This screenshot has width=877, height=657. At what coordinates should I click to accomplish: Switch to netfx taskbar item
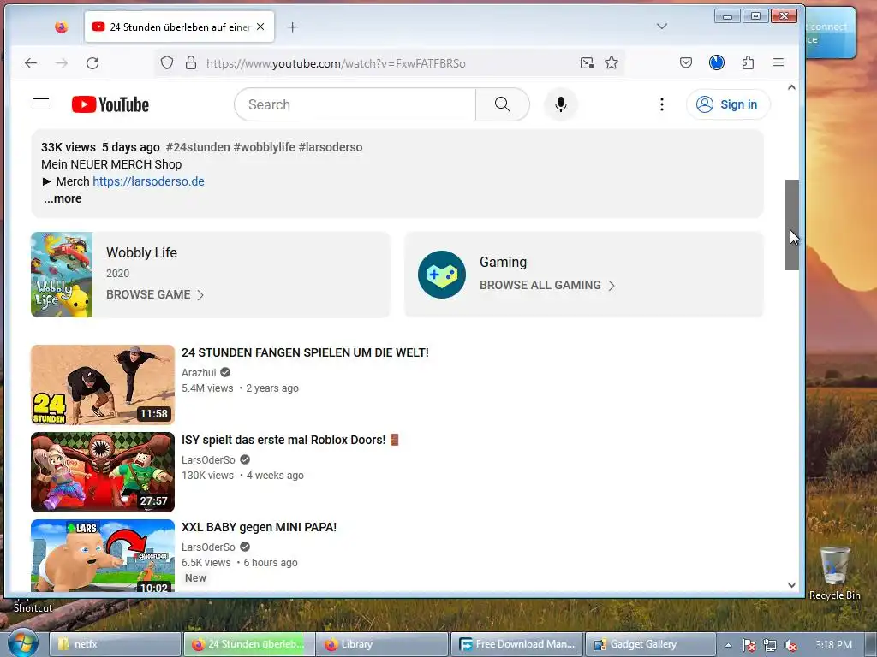tap(116, 644)
